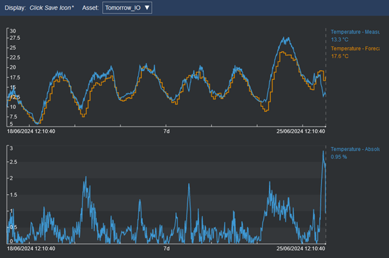Viewport: 389px width, 258px height.
Task: Click the 'Asset:' label in header
Action: coord(90,8)
